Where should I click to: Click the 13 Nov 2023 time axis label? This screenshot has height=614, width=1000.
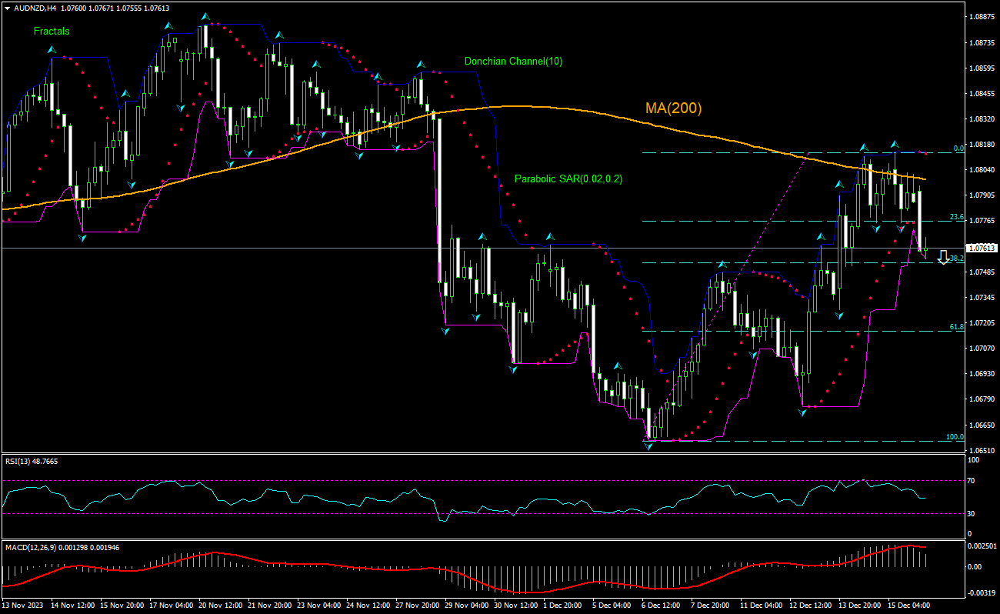(22, 607)
